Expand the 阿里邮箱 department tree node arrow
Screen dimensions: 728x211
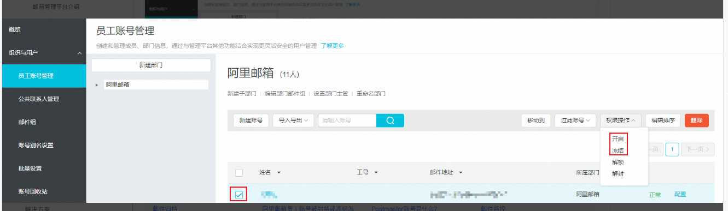click(97, 85)
